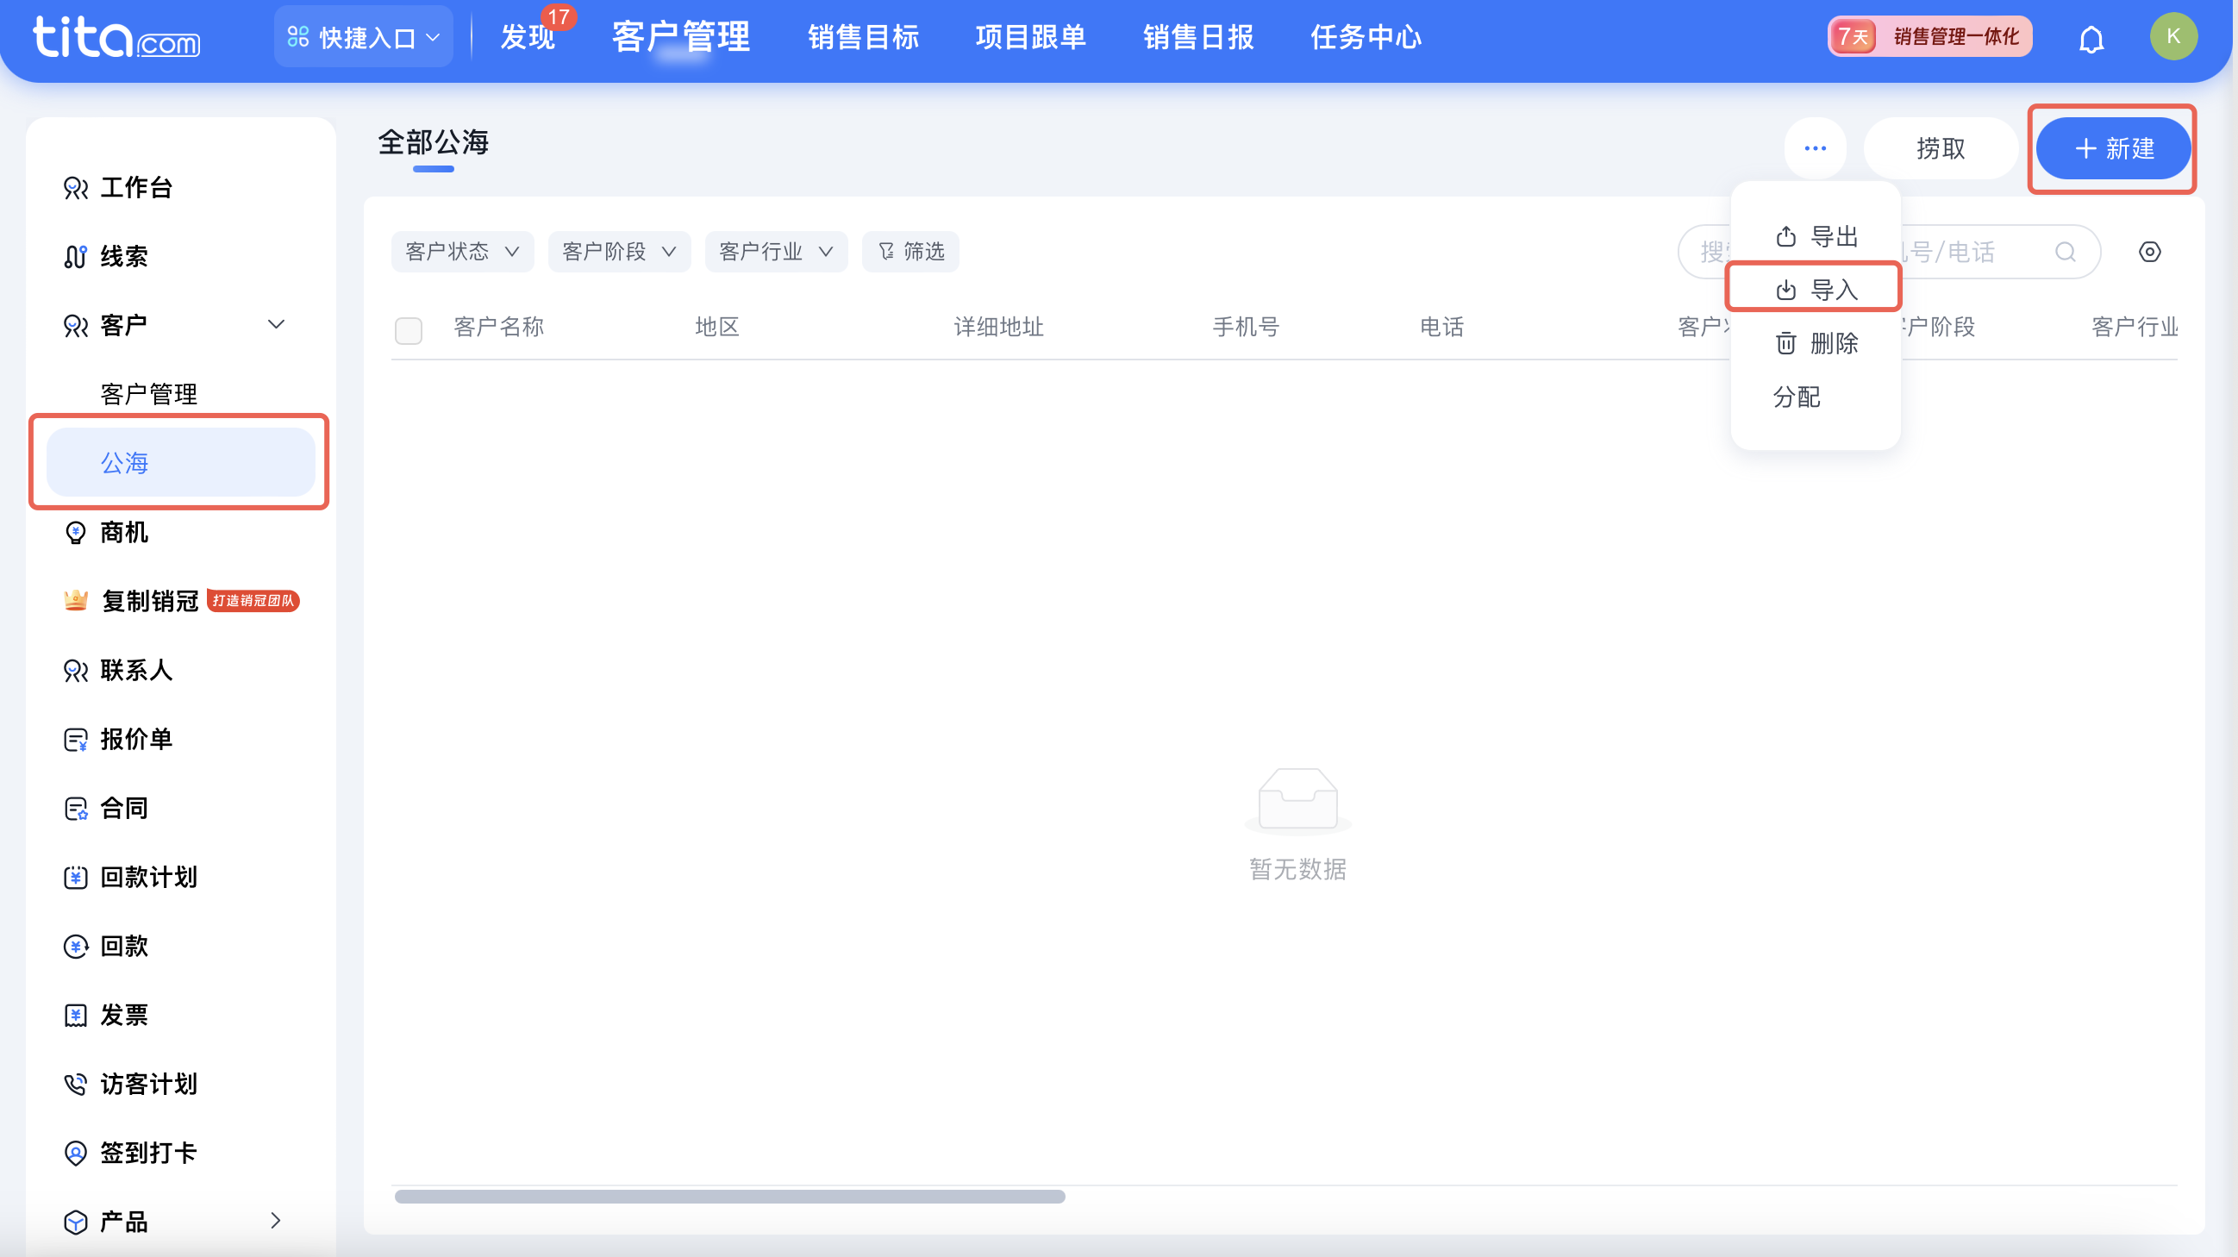The width and height of the screenshot is (2238, 1257).
Task: Click the 新建 button
Action: (x=2114, y=148)
